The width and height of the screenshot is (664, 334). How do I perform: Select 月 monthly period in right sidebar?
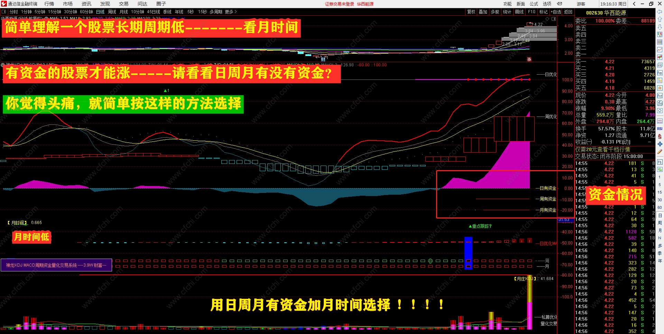coord(660,230)
